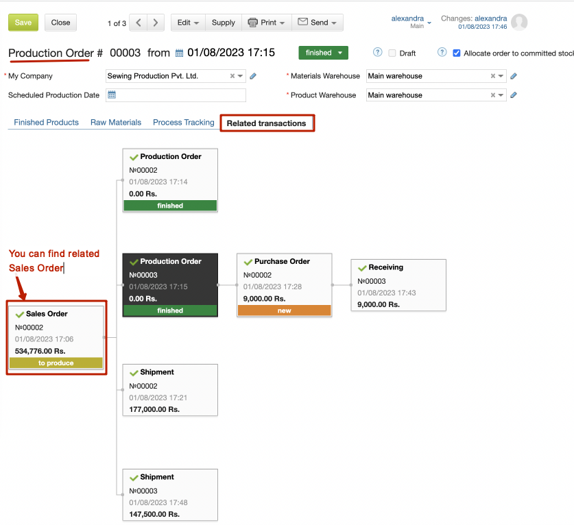
Task: Click checkmark icon on Sales Order card
Action: tap(20, 315)
